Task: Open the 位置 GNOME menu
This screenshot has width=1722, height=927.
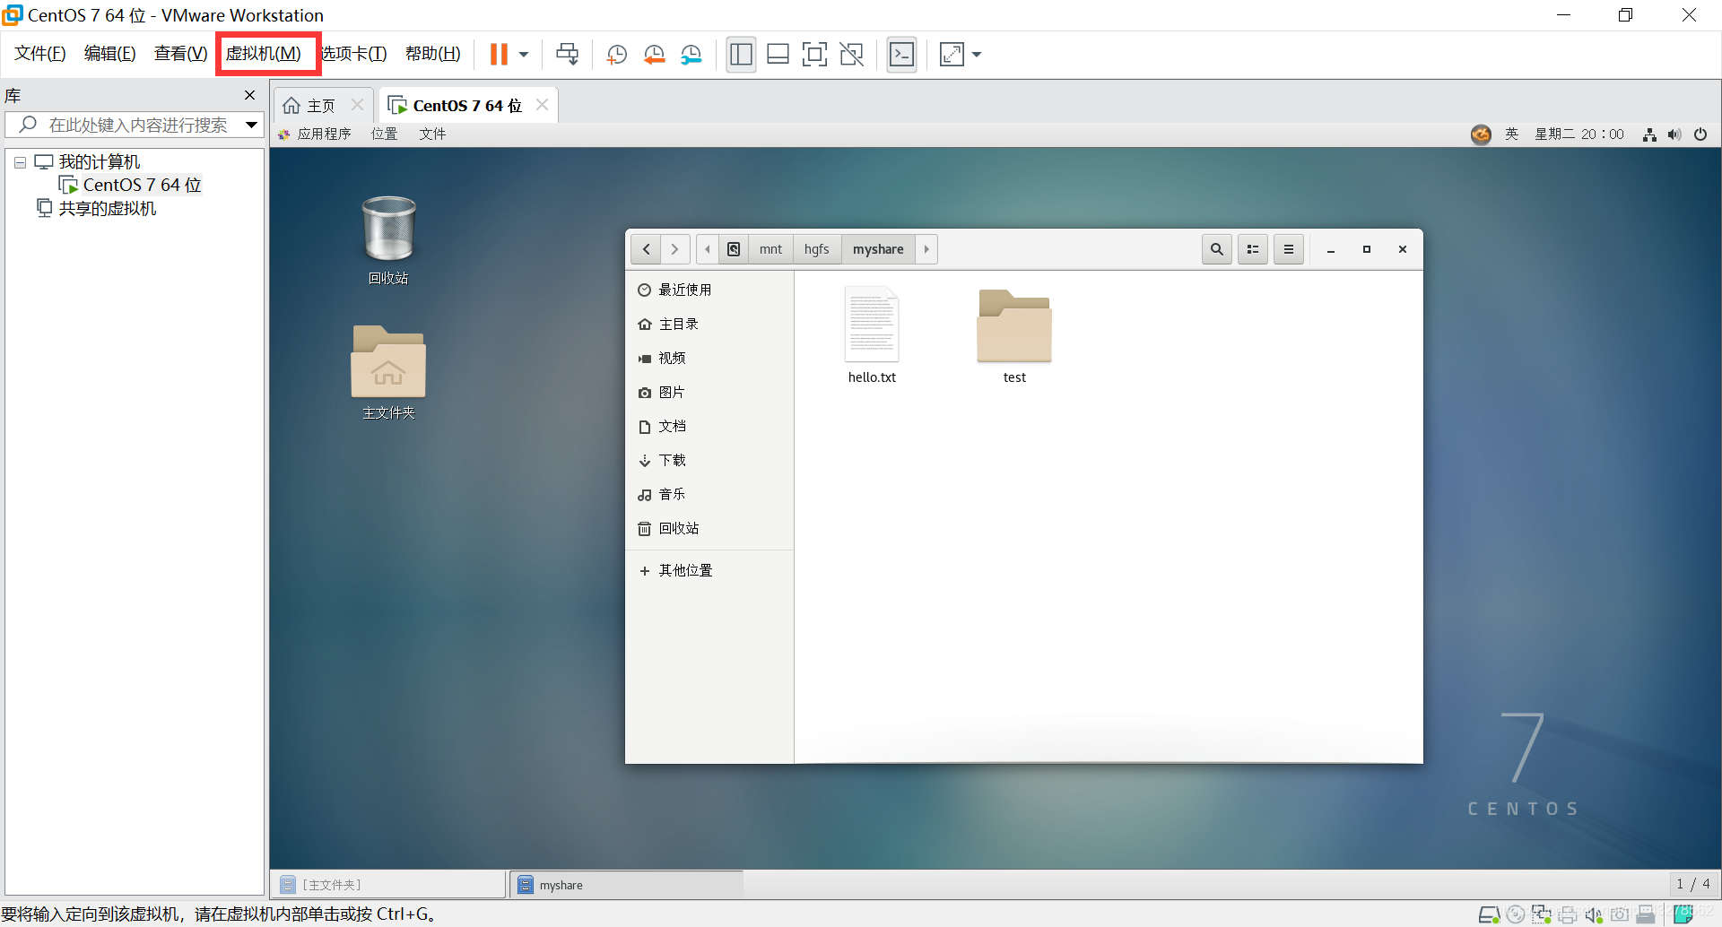Action: (x=385, y=134)
